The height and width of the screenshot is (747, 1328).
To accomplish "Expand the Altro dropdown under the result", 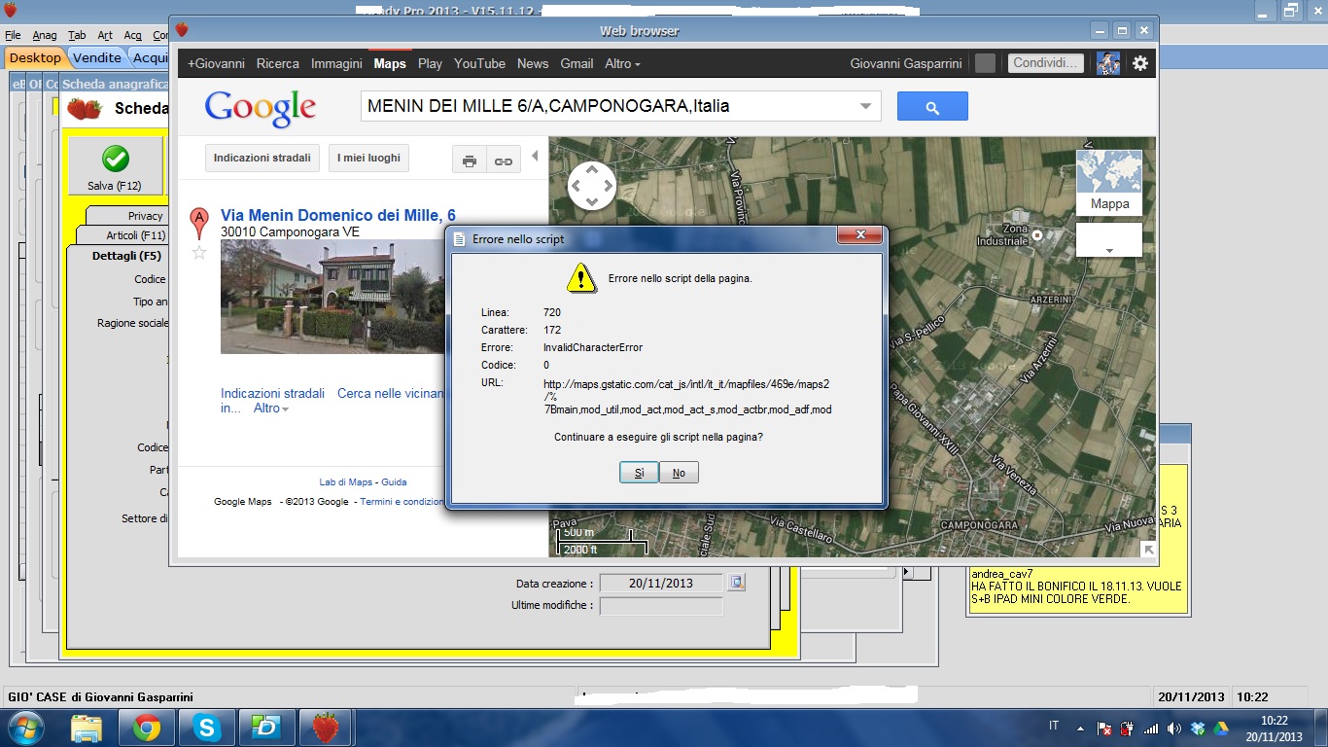I will [271, 409].
